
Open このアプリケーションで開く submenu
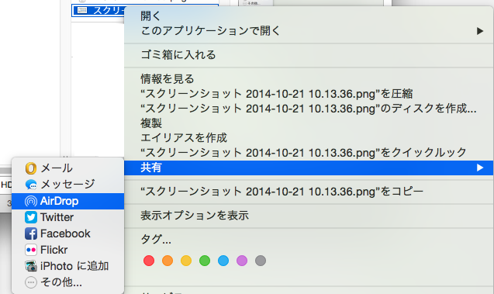coord(309,31)
